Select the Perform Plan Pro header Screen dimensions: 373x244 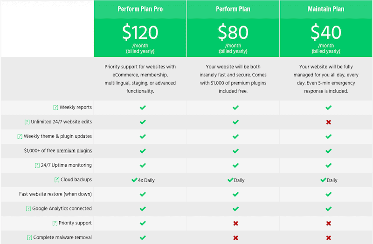click(x=140, y=9)
